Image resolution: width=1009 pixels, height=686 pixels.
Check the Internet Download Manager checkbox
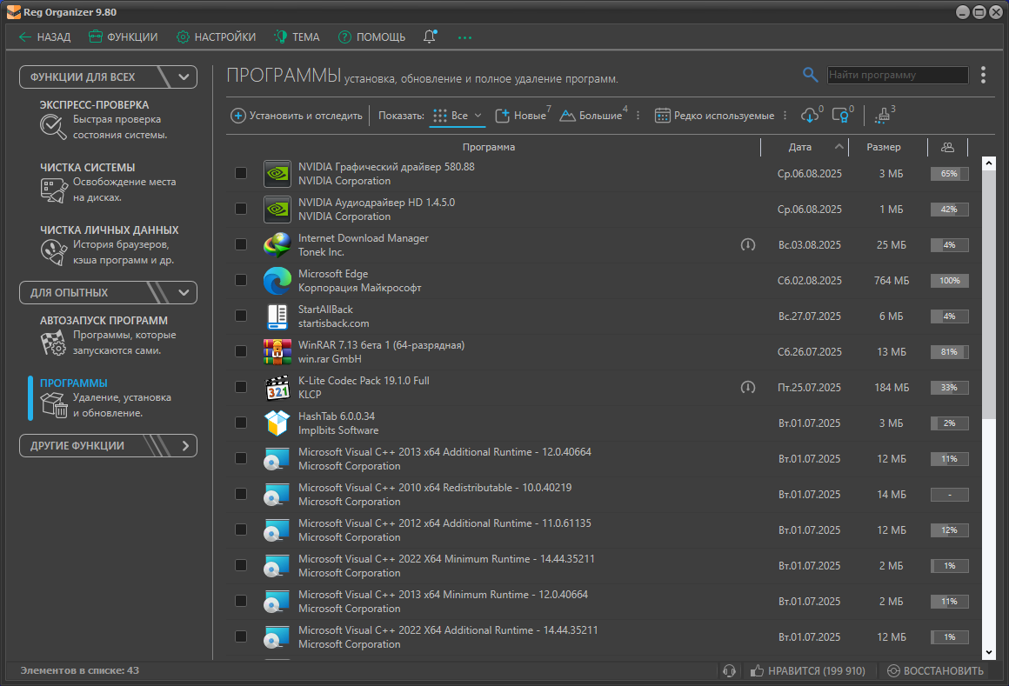point(241,245)
